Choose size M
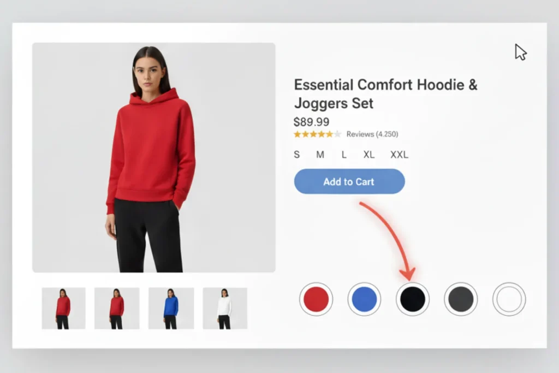 [320, 155]
